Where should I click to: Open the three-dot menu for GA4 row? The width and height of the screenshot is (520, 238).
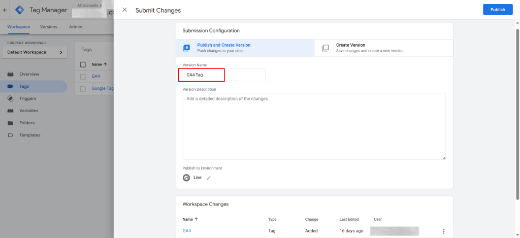coord(444,231)
